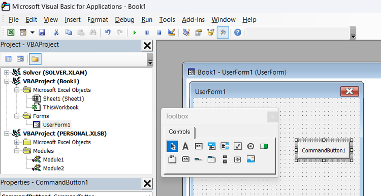This screenshot has height=196, width=381.
Task: Select ThisWorkbook in project tree
Action: click(61, 108)
